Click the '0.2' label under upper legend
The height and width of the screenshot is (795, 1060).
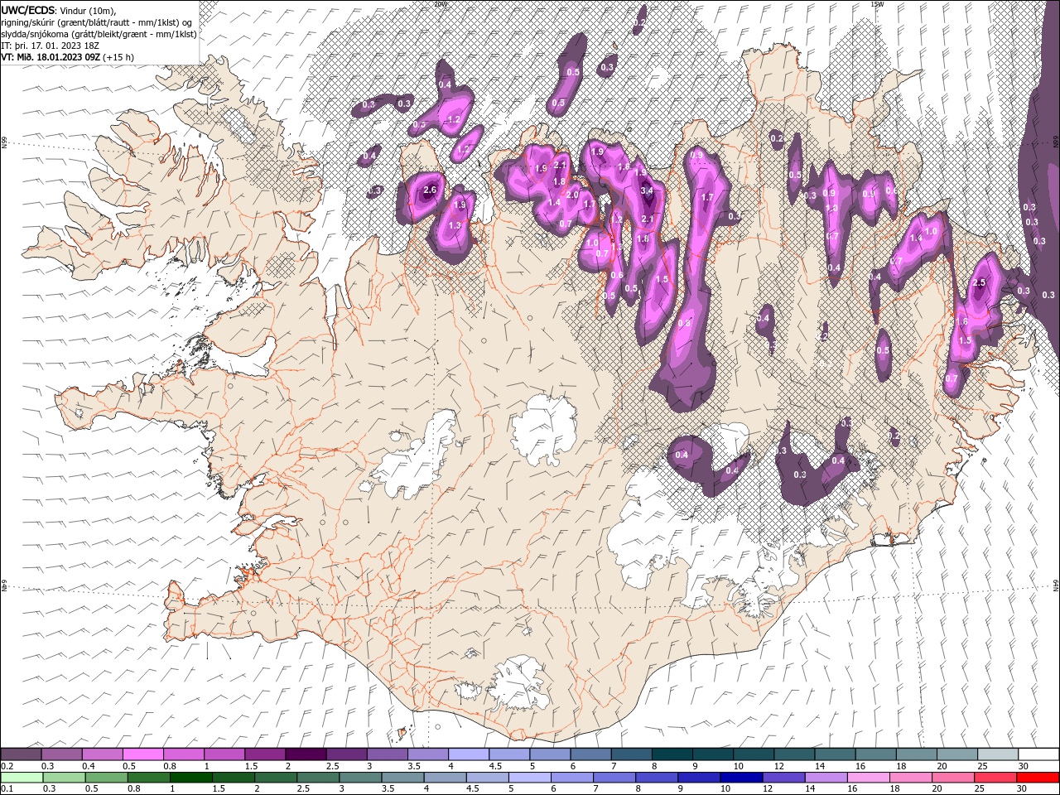(7, 766)
